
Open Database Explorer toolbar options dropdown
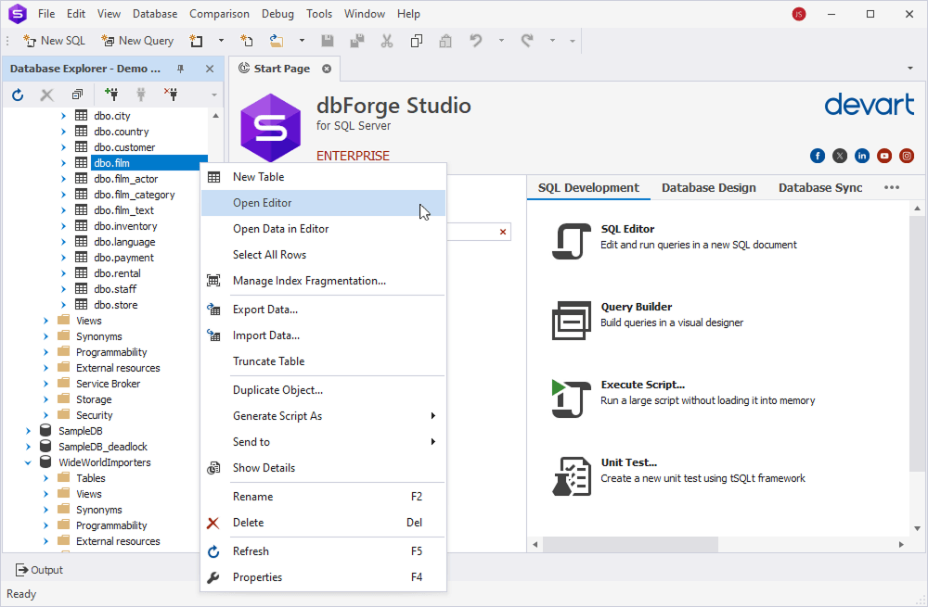(x=214, y=95)
